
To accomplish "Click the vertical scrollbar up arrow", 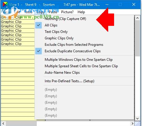I will click(137, 18).
